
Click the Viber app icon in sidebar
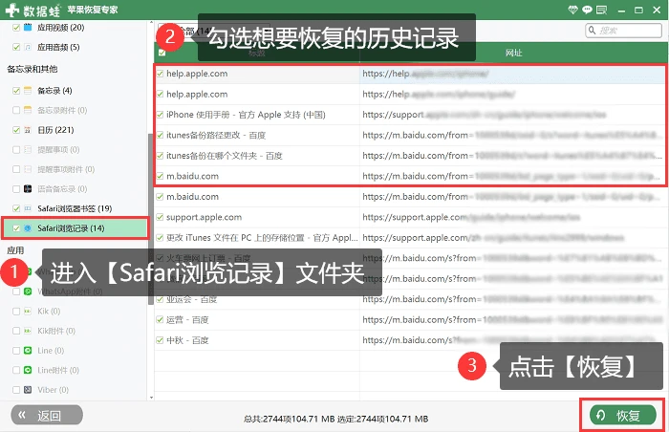click(28, 390)
